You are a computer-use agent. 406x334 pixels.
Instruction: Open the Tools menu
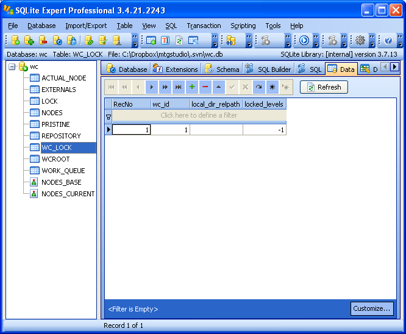[x=273, y=26]
